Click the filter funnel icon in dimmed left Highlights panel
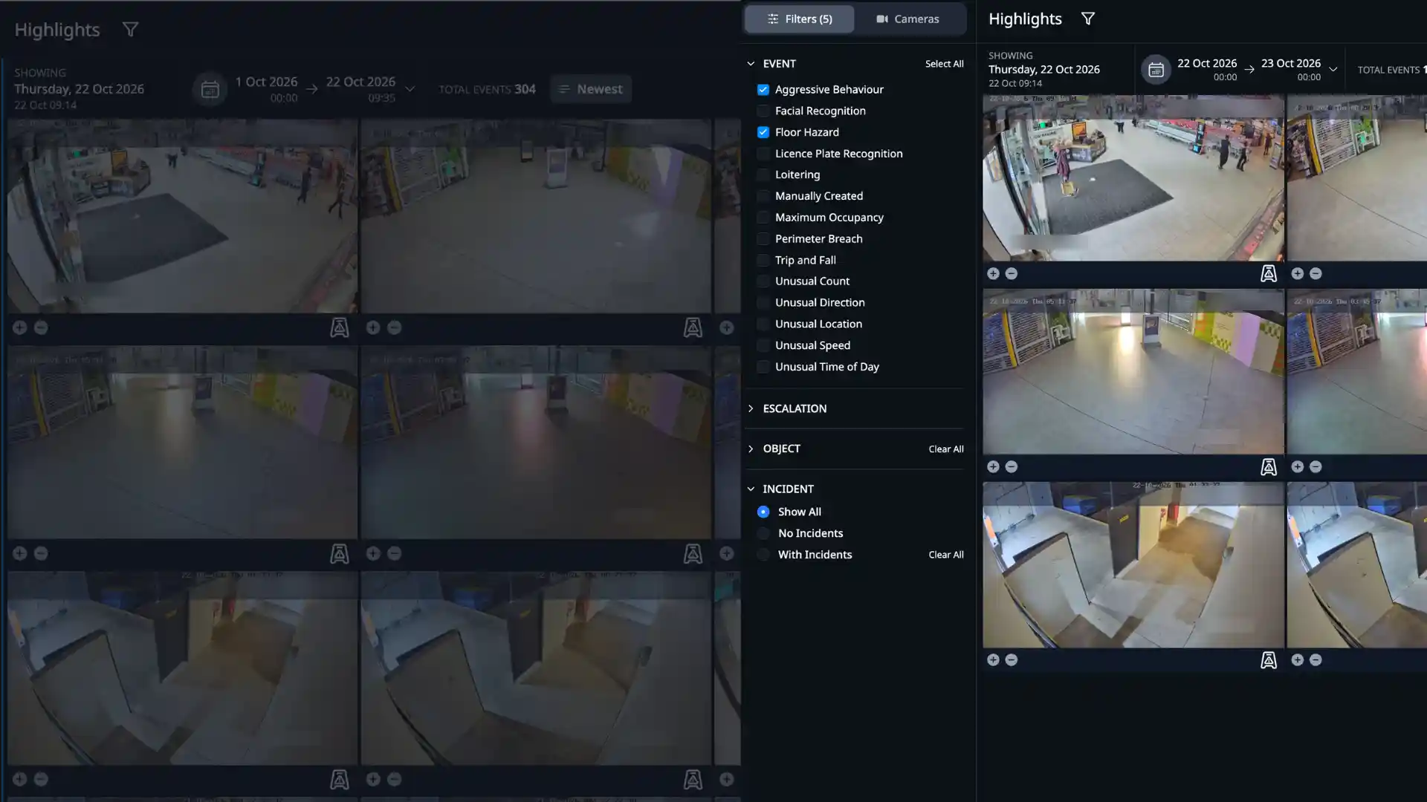 click(x=130, y=30)
